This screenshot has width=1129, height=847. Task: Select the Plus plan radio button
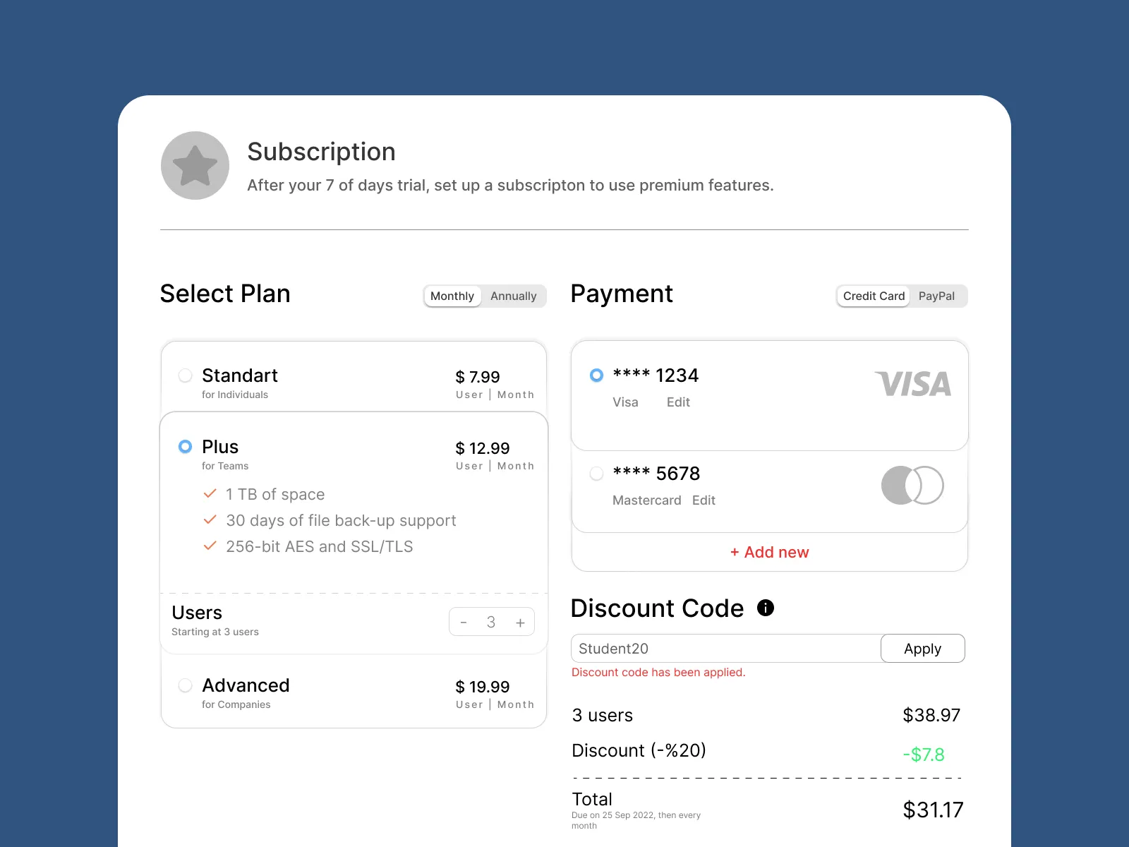(184, 446)
